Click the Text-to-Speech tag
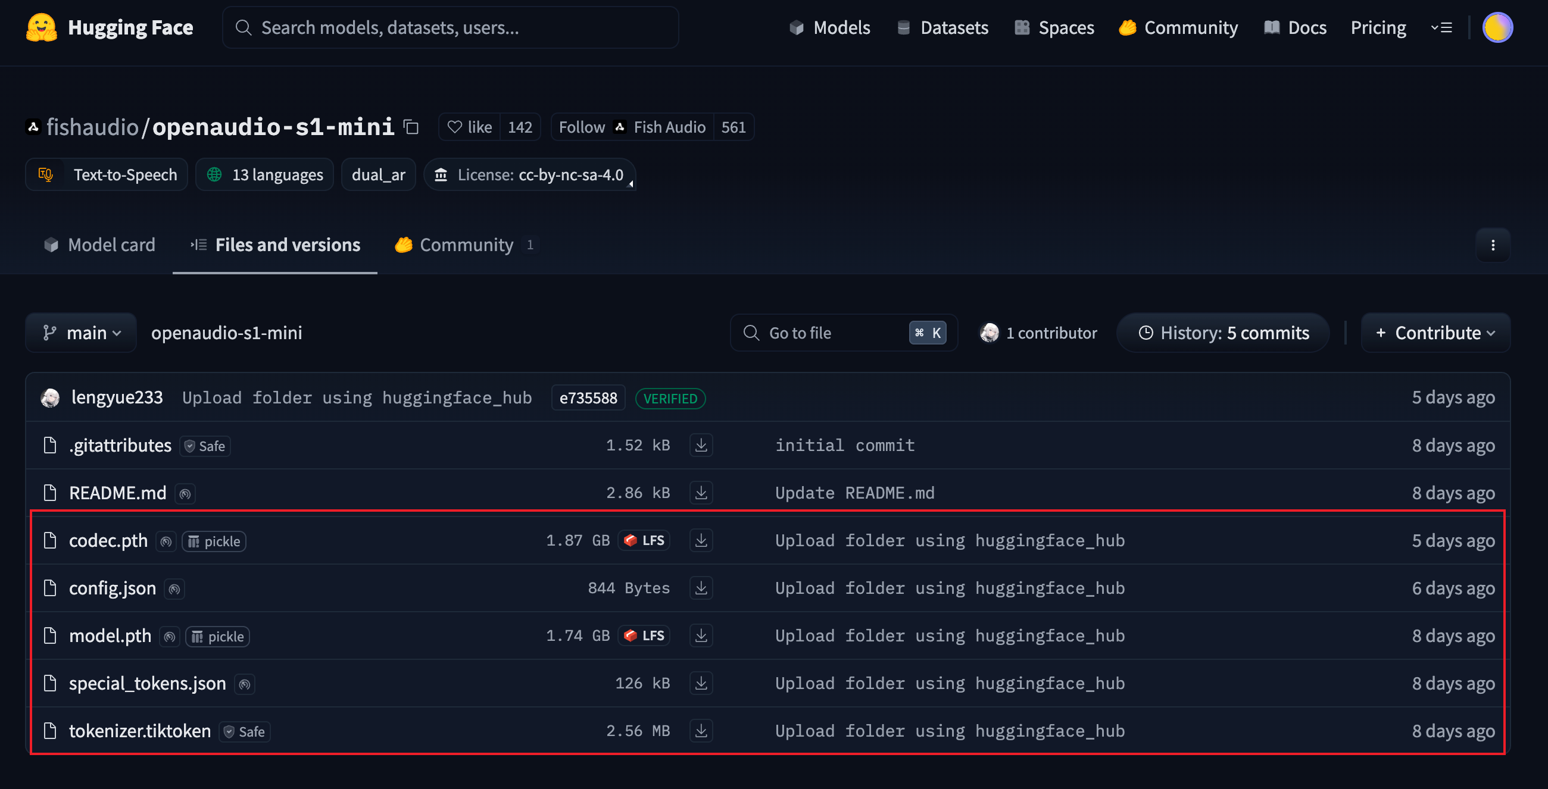 pyautogui.click(x=107, y=175)
